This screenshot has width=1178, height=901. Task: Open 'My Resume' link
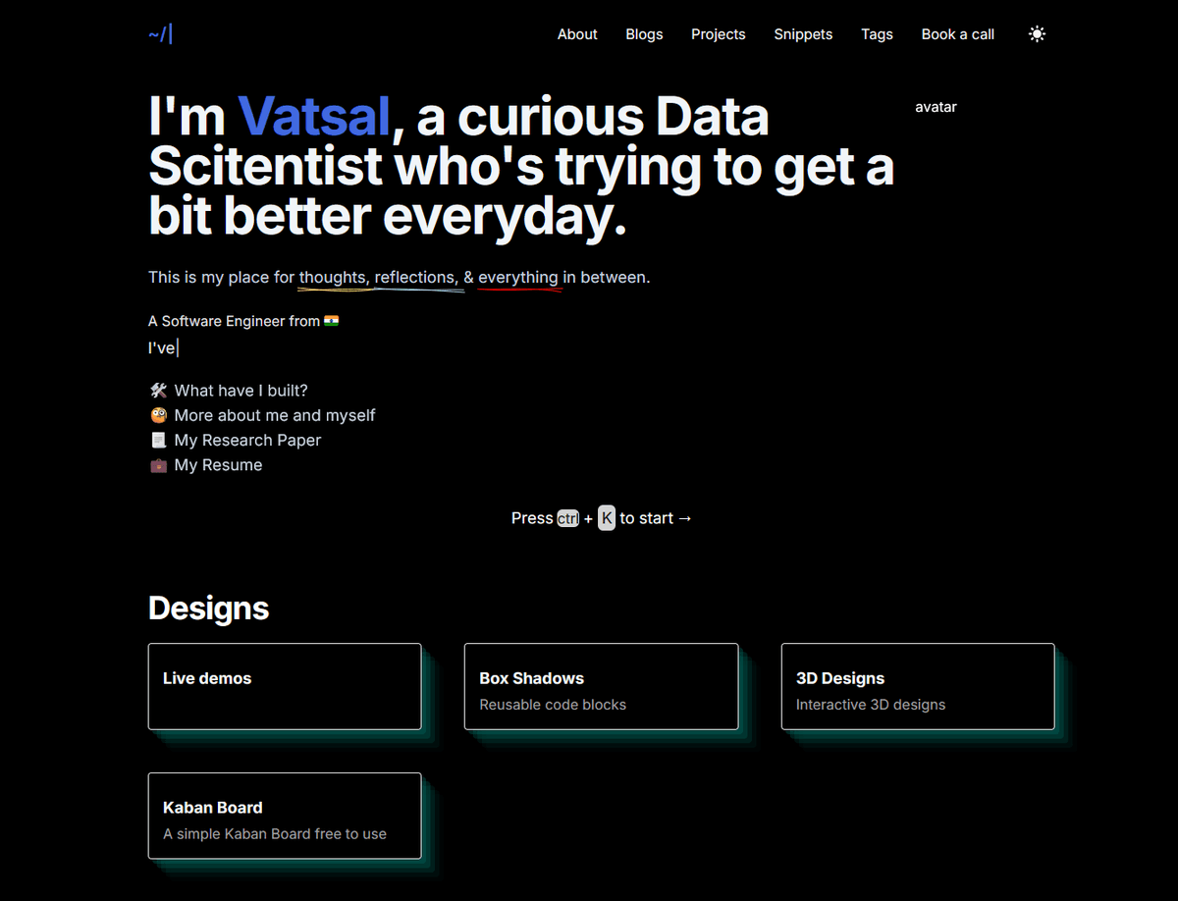click(218, 465)
